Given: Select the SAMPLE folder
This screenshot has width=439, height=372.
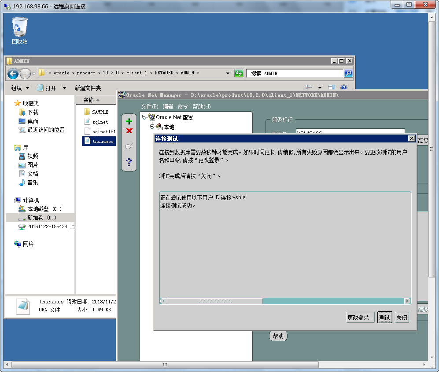Looking at the screenshot, I should click(96, 112).
